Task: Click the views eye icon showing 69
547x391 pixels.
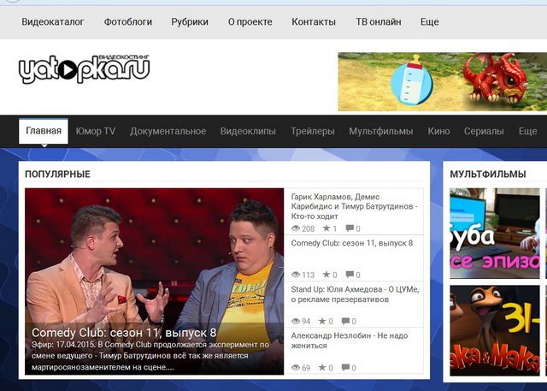Action: coord(296,367)
